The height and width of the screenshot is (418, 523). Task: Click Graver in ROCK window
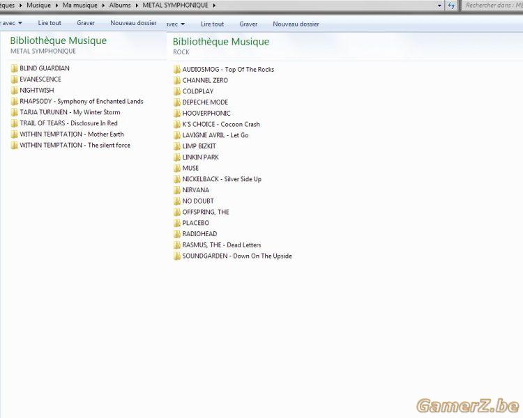tap(248, 24)
